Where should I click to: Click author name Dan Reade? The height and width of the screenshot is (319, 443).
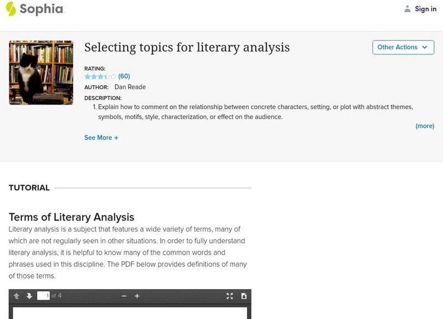pos(130,87)
